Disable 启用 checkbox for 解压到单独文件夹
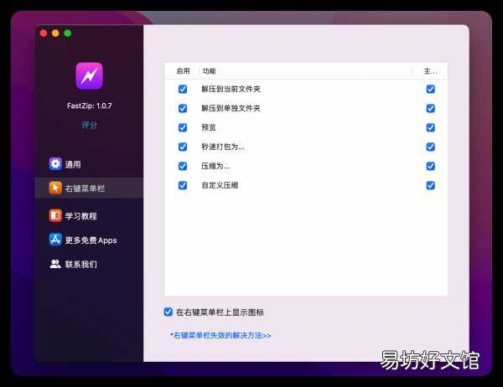 (x=183, y=108)
